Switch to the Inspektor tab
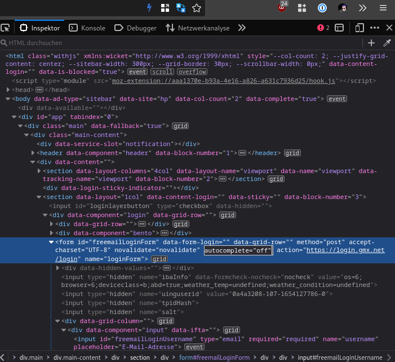This screenshot has height=362, width=395. (40, 28)
